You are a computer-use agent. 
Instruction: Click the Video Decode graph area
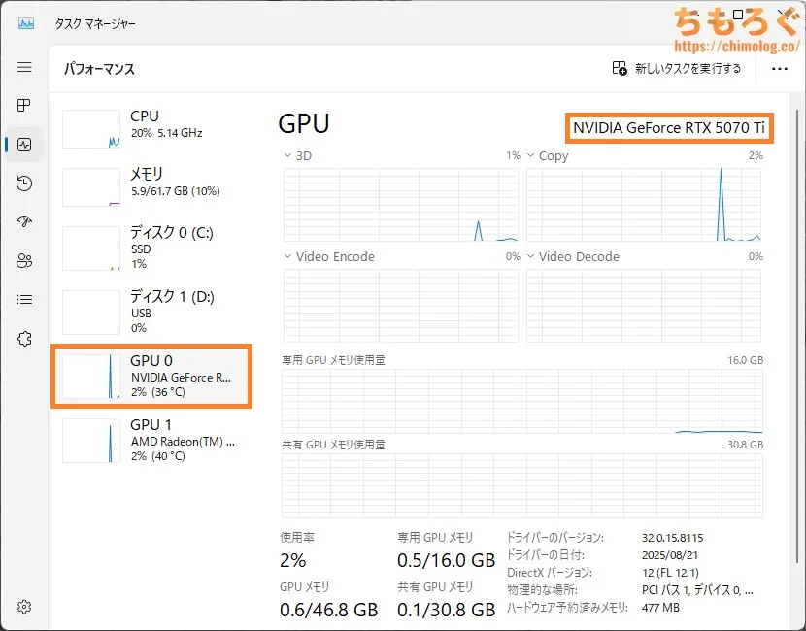tap(644, 306)
